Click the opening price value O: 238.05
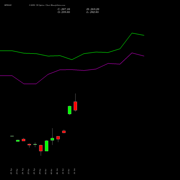 (64, 12)
